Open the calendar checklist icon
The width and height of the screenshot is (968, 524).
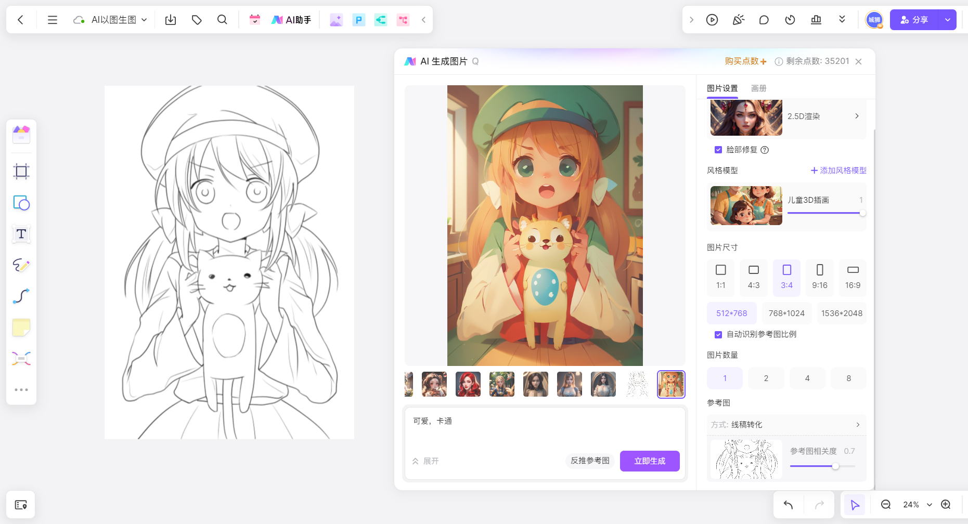click(255, 20)
